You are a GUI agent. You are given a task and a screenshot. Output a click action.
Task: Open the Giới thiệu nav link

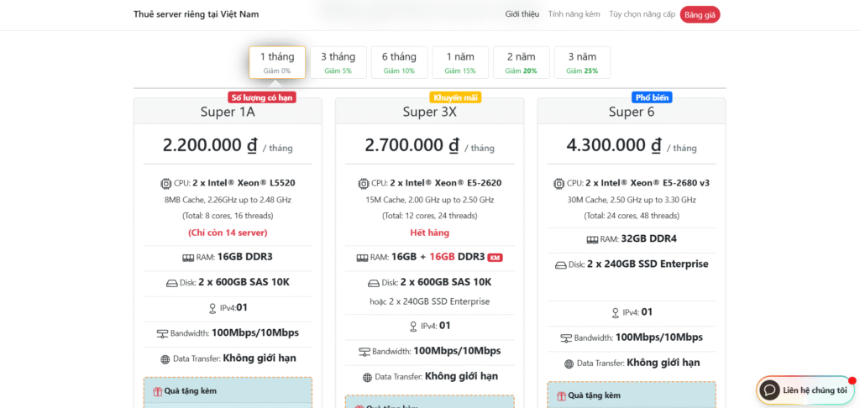pos(522,14)
